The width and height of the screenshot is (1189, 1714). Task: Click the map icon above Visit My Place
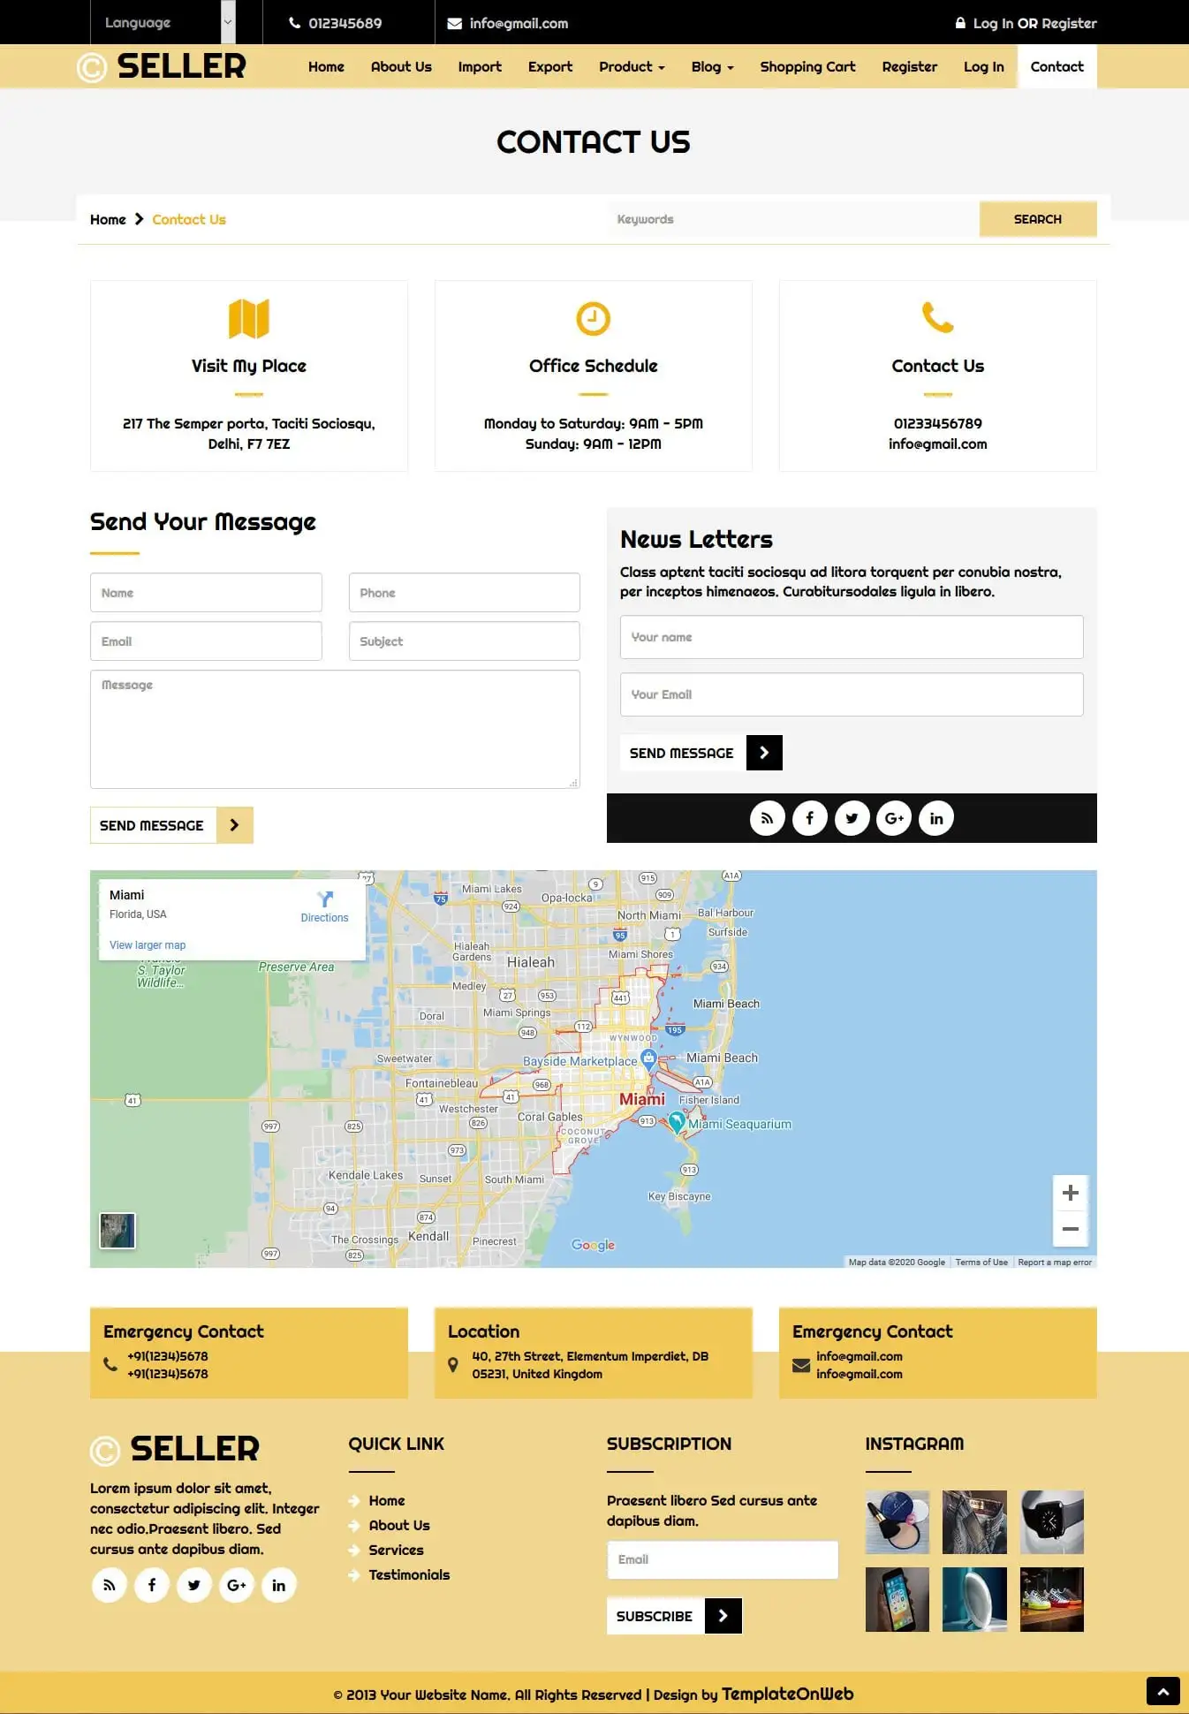point(249,318)
